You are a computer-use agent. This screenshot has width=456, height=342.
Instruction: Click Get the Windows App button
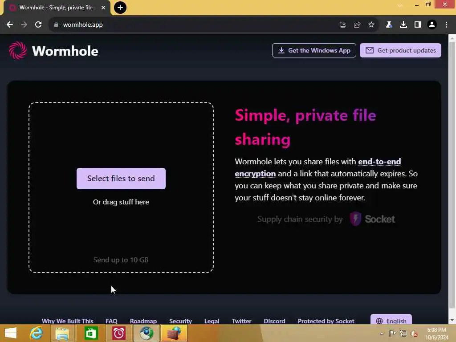(314, 50)
